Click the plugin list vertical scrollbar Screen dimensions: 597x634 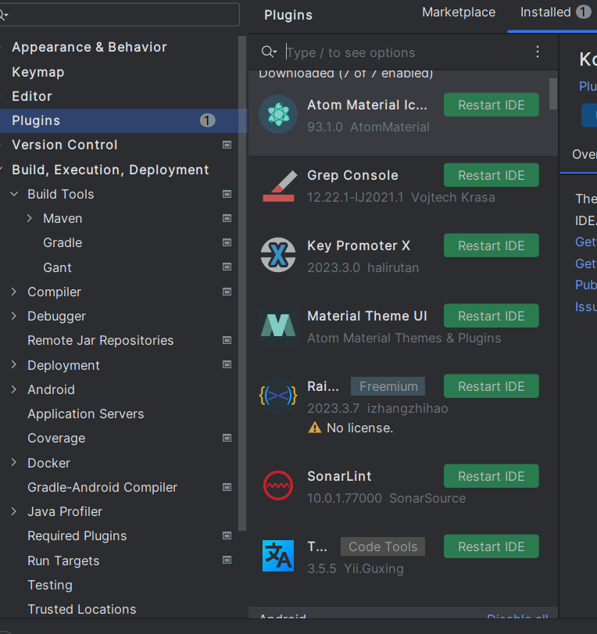click(x=553, y=94)
